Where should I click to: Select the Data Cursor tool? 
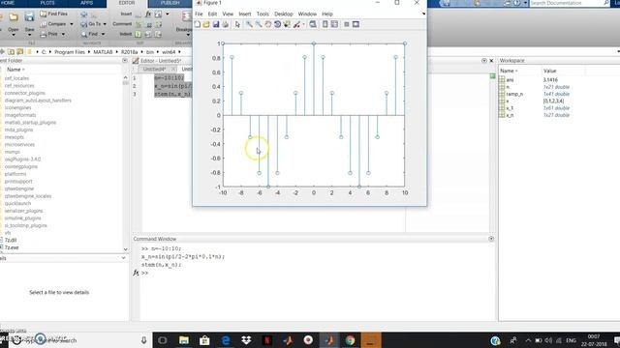(x=287, y=24)
